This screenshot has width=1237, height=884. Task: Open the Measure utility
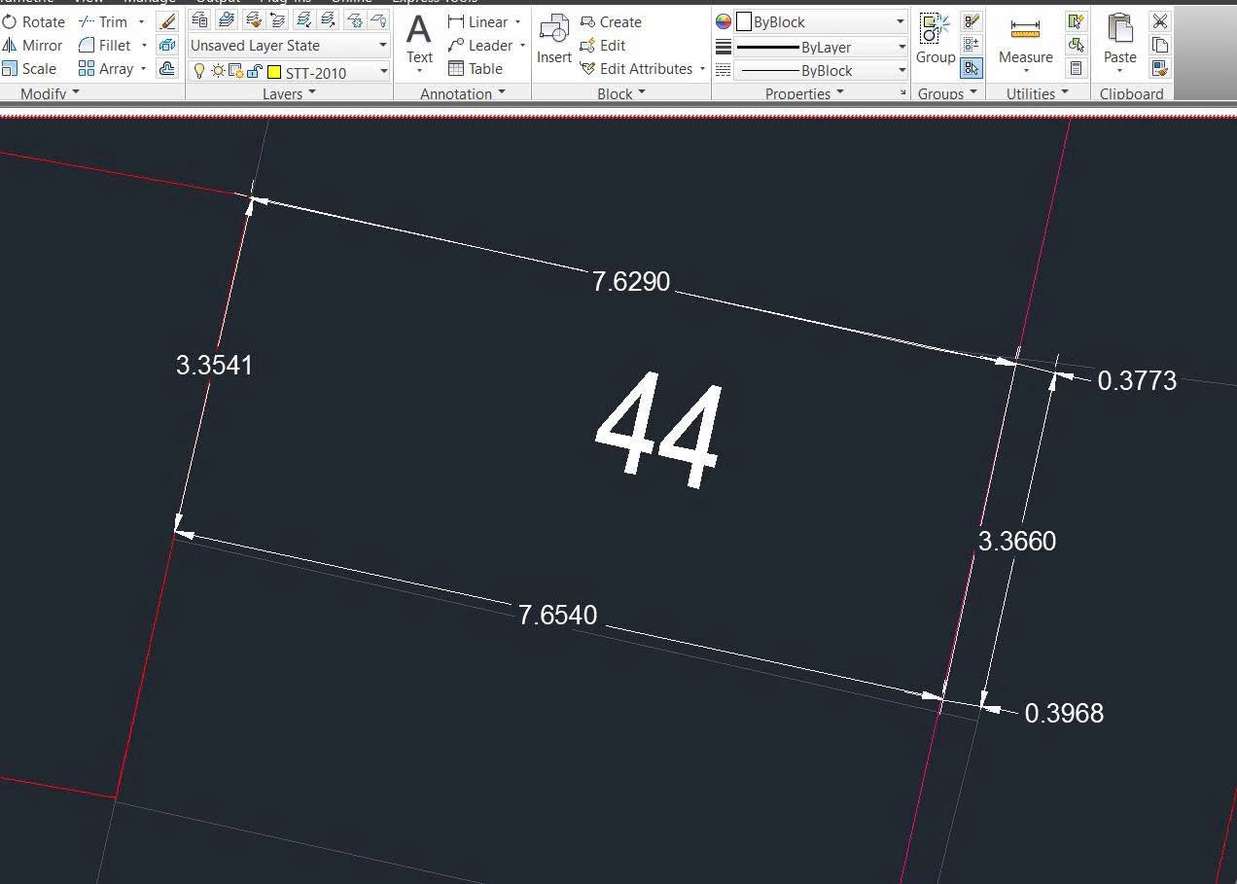point(1025,43)
